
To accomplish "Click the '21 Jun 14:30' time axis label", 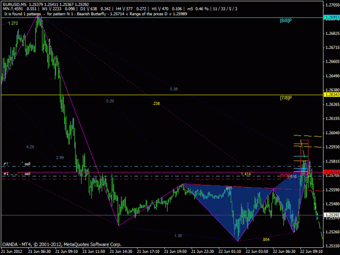I will click(x=121, y=252).
